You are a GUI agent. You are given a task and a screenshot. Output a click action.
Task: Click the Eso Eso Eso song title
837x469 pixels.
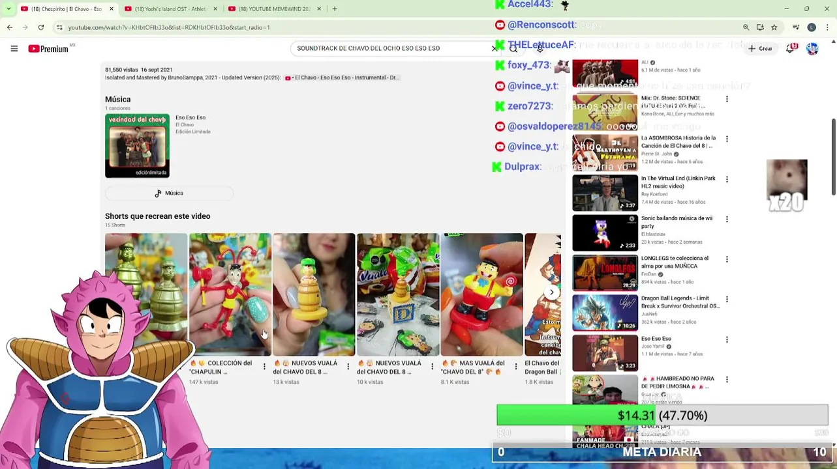[x=190, y=117]
